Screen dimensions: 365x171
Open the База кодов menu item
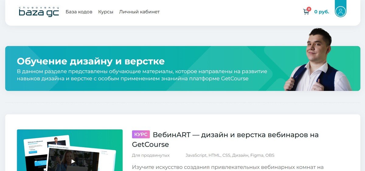click(x=79, y=12)
